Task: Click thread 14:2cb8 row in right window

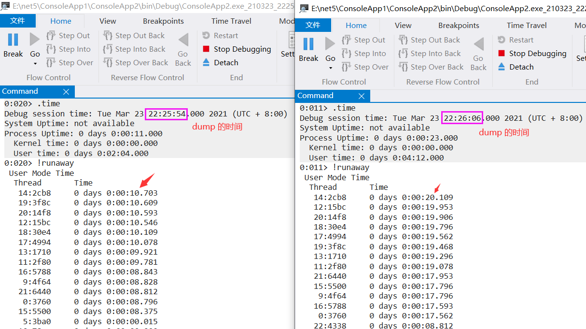Action: 383,197
